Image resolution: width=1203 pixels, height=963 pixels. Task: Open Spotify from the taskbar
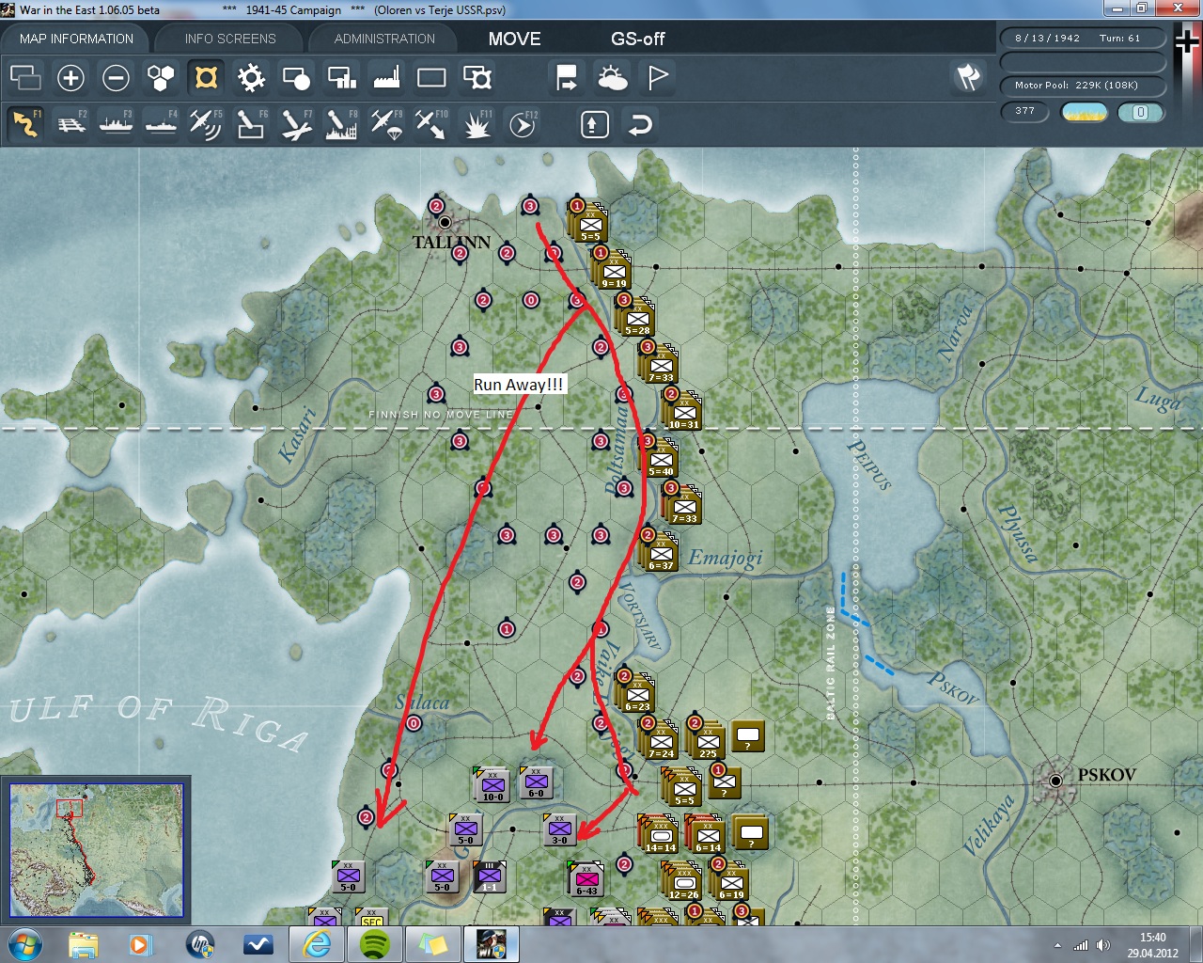(x=375, y=944)
